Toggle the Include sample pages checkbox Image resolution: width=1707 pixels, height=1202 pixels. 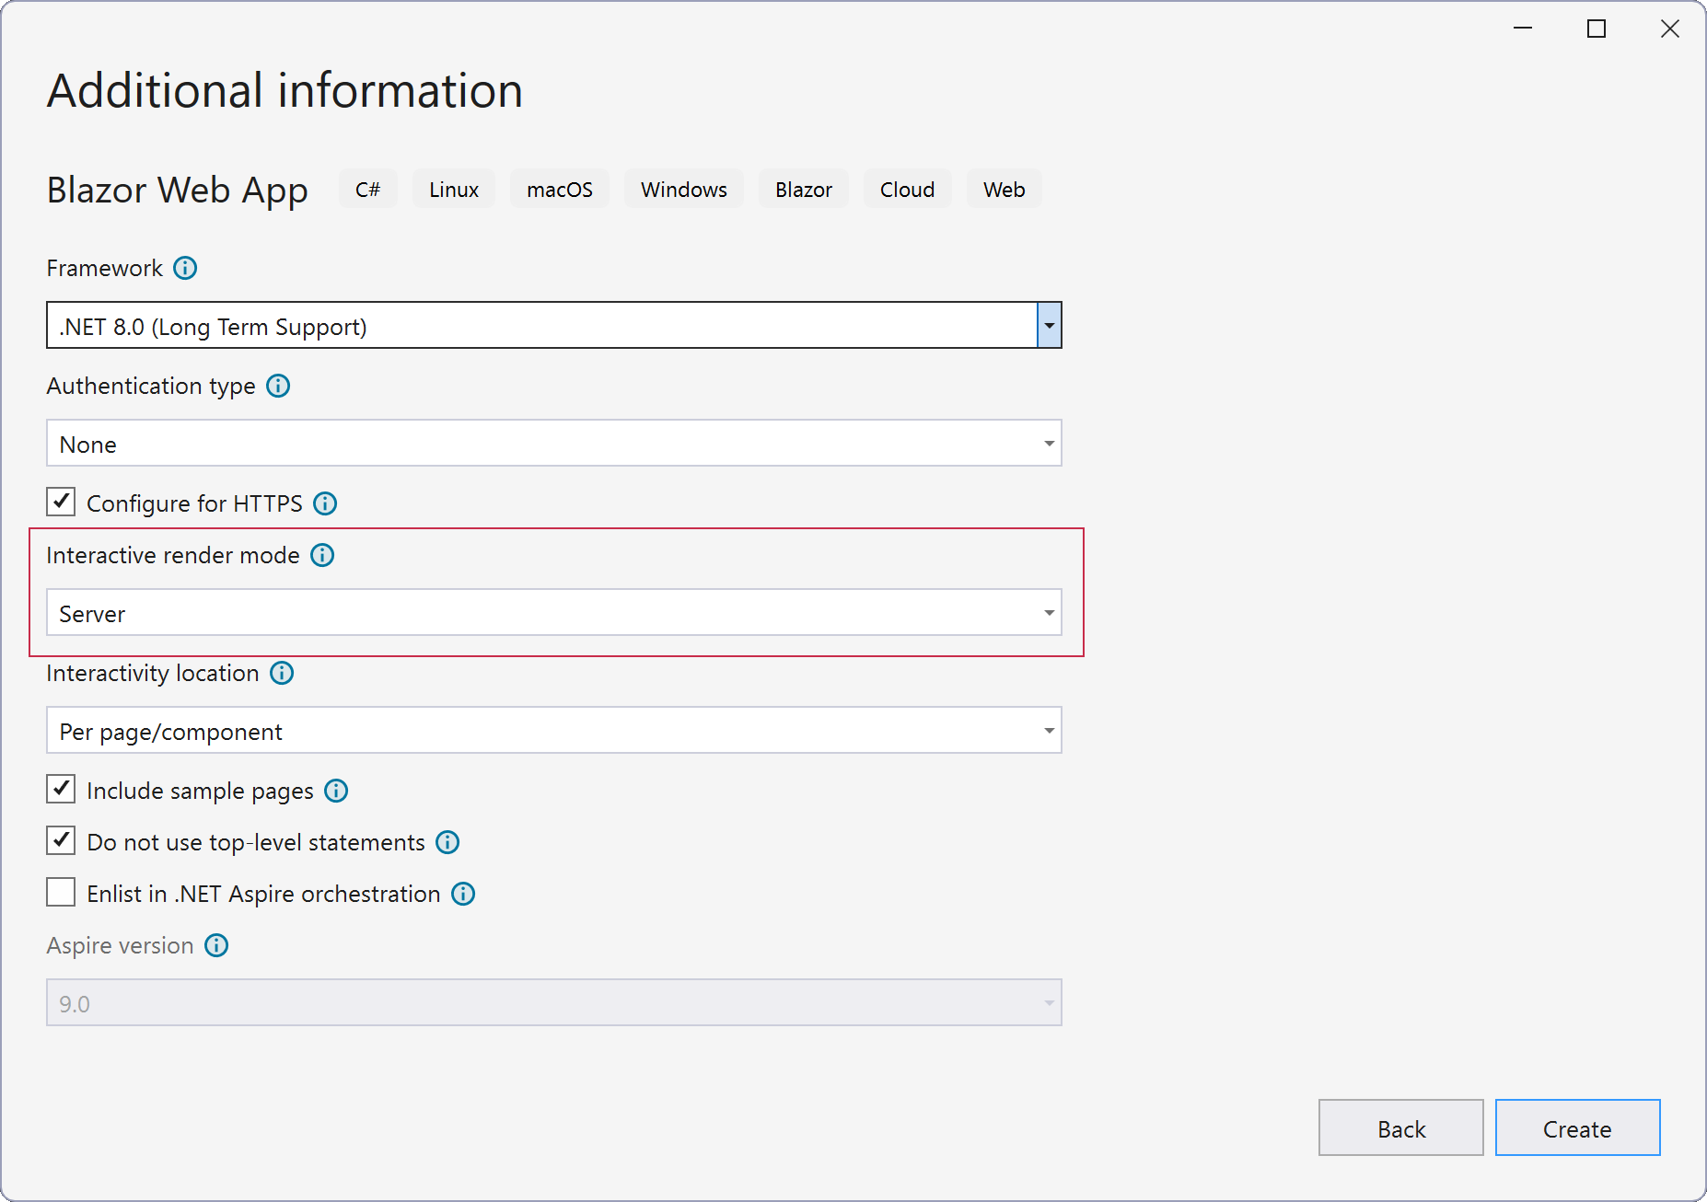coord(61,790)
